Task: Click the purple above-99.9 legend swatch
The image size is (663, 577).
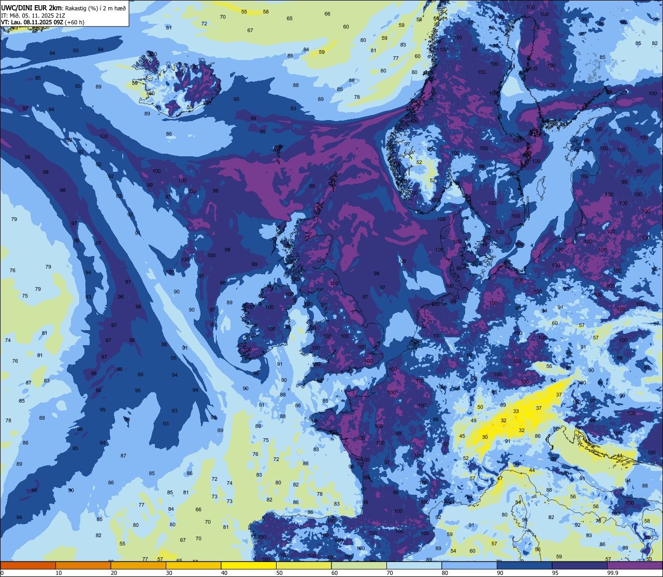Action: [x=636, y=565]
